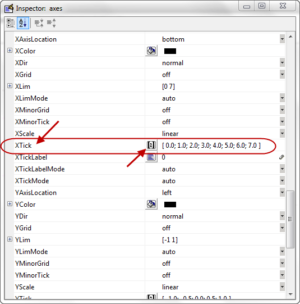Click Inspector window title icon

[x=9, y=8]
